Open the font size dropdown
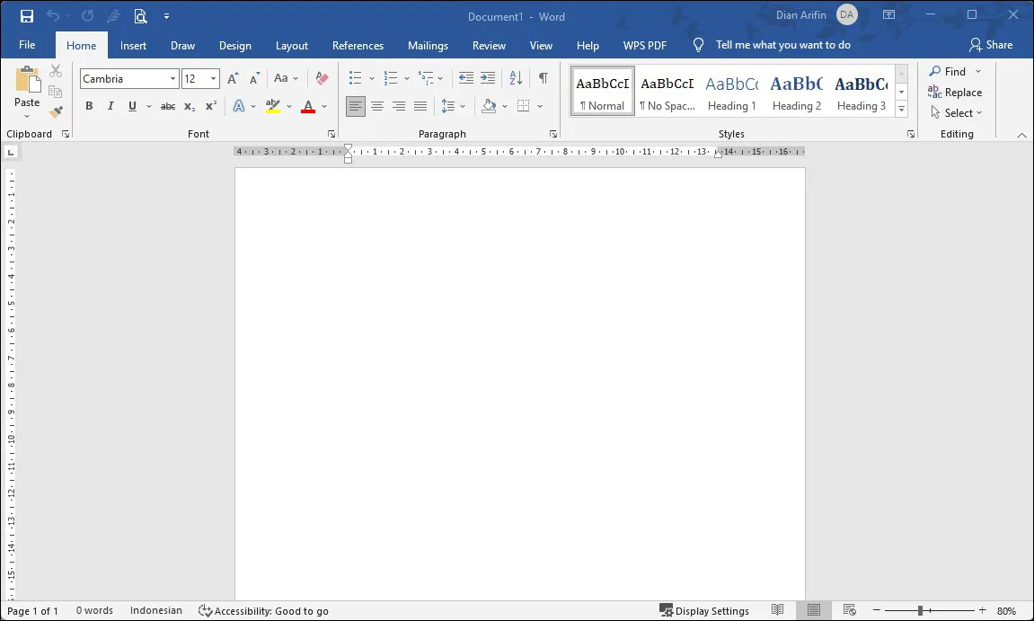This screenshot has width=1034, height=621. click(x=213, y=78)
